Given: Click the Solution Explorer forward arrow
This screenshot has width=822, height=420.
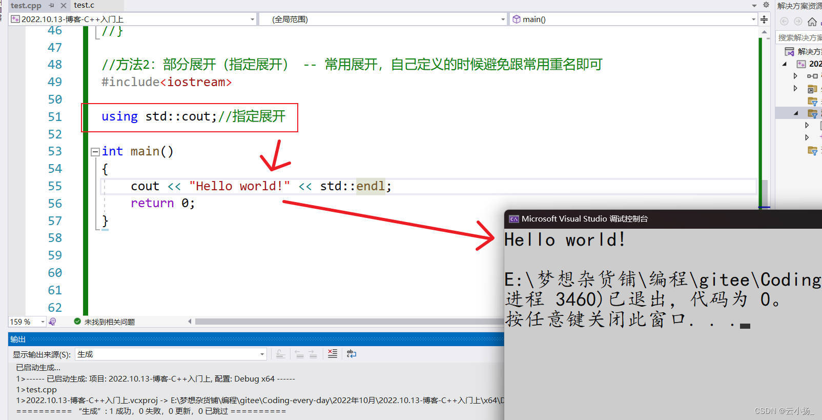Looking at the screenshot, I should [x=798, y=22].
